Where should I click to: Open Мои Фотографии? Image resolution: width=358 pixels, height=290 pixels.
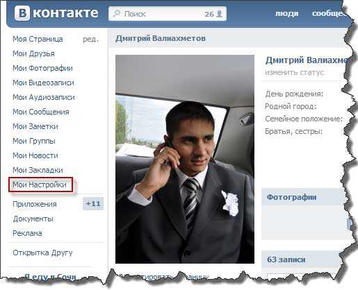pyautogui.click(x=42, y=68)
